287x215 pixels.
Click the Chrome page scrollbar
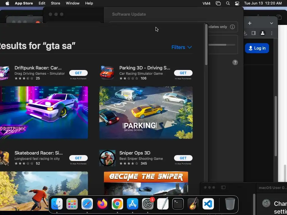(x=276, y=126)
